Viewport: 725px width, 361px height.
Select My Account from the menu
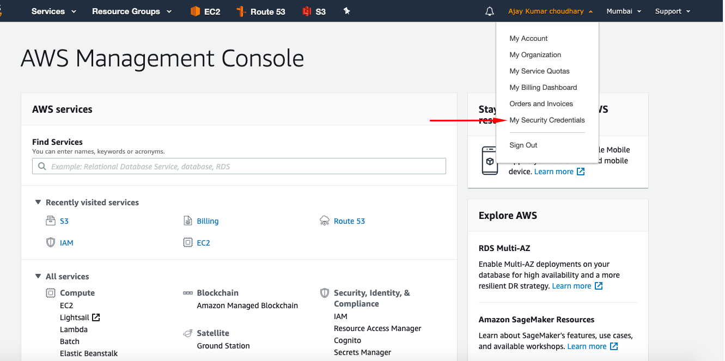(x=528, y=38)
